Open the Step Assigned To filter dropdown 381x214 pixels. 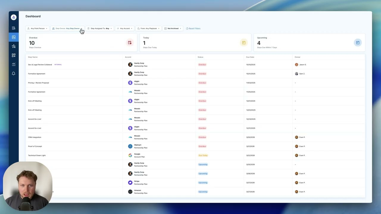(x=100, y=29)
